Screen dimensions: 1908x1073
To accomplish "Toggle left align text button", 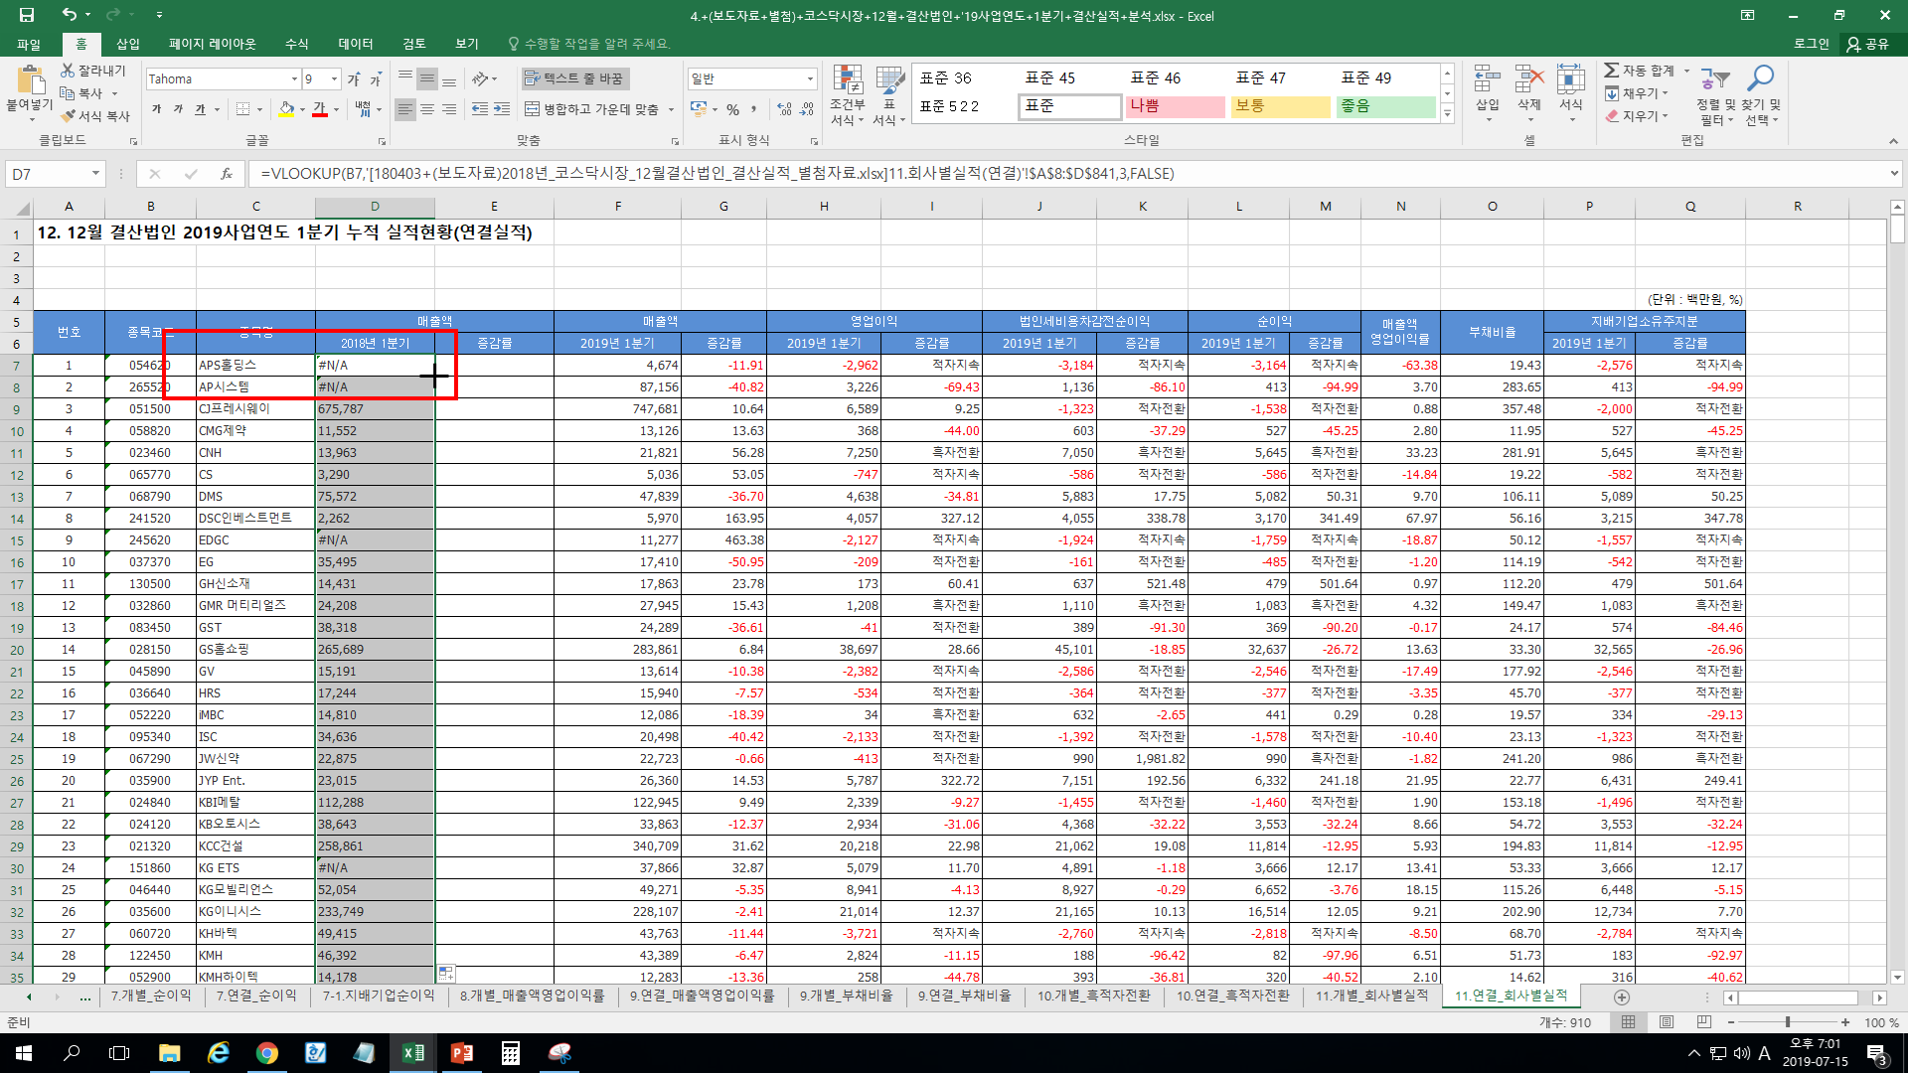I will coord(404,109).
